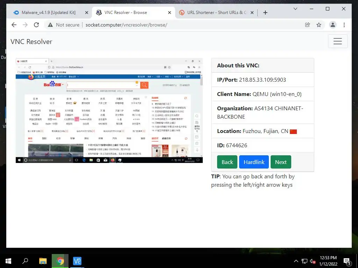Maximize the Chrome window

pos(327,9)
